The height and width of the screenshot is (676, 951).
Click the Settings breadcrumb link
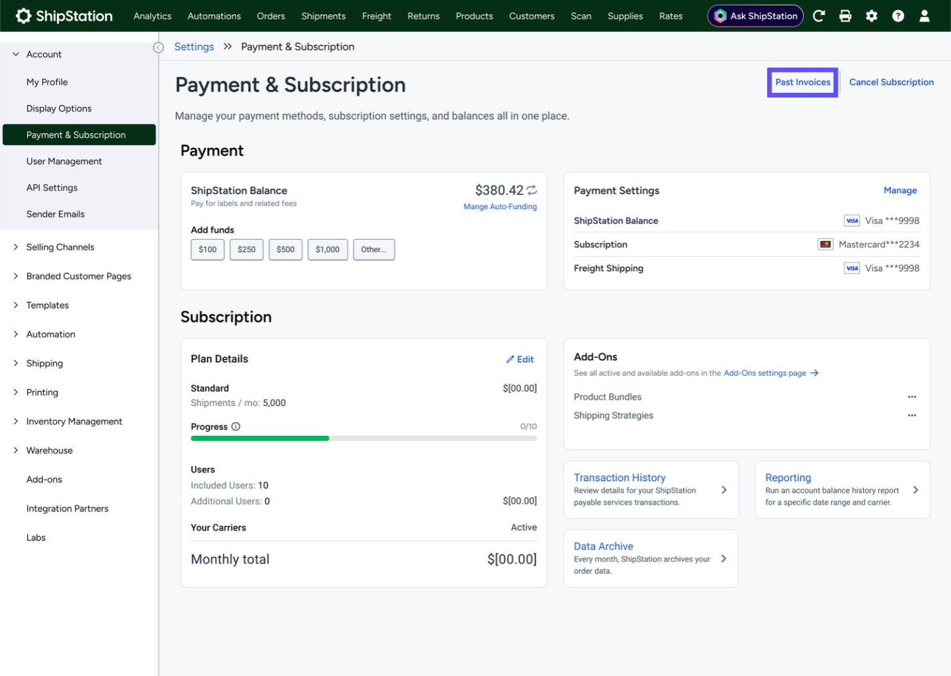tap(194, 47)
